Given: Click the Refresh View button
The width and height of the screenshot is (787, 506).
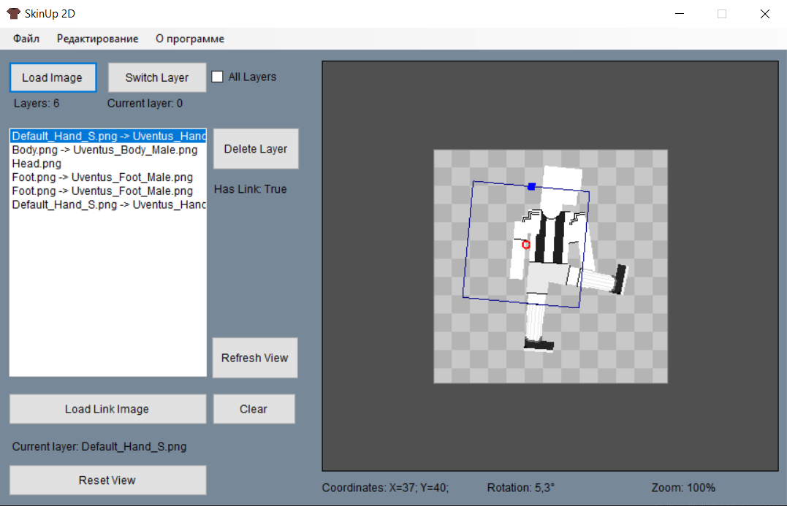Looking at the screenshot, I should point(255,358).
